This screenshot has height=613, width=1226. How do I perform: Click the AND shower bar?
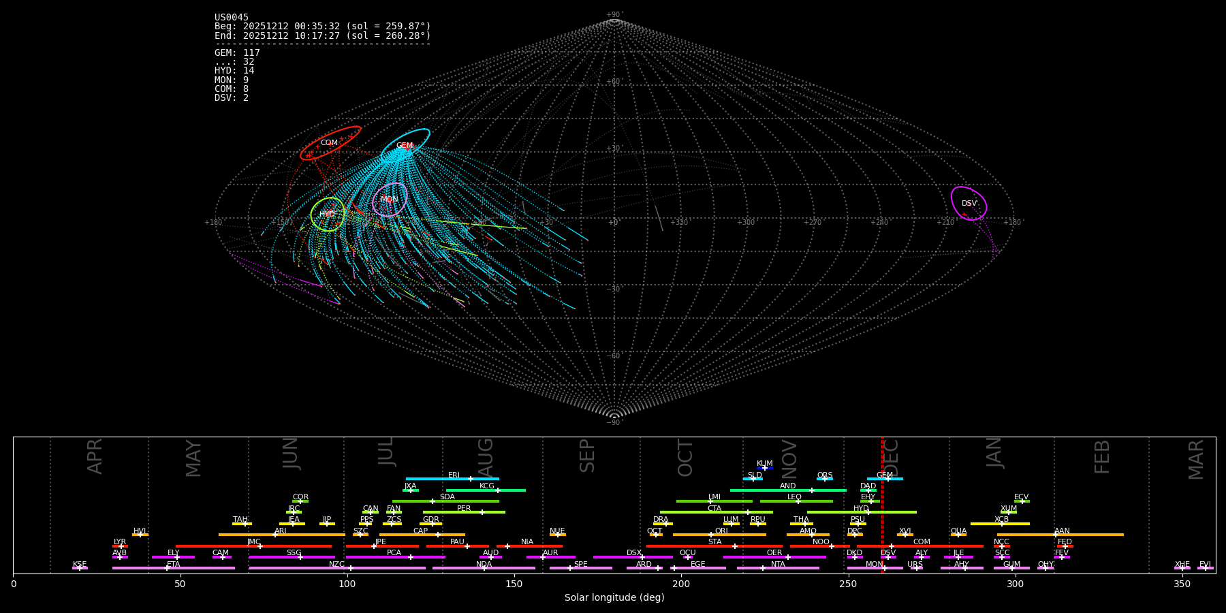coord(788,490)
